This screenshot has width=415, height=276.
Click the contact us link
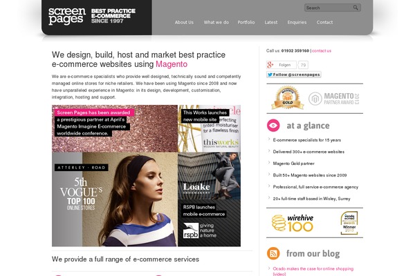click(x=322, y=50)
